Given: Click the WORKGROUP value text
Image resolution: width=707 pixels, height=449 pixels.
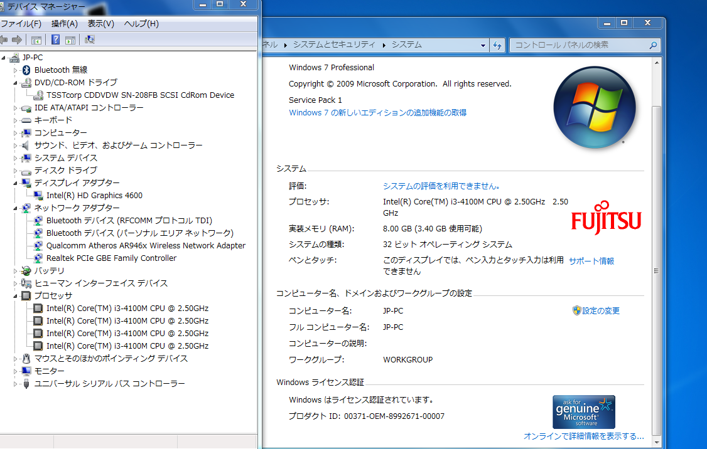Looking at the screenshot, I should (407, 360).
